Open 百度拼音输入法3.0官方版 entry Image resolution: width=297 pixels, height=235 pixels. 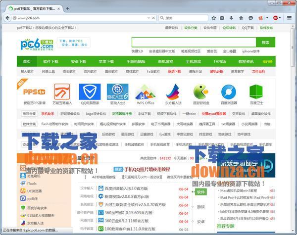[x=126, y=188]
